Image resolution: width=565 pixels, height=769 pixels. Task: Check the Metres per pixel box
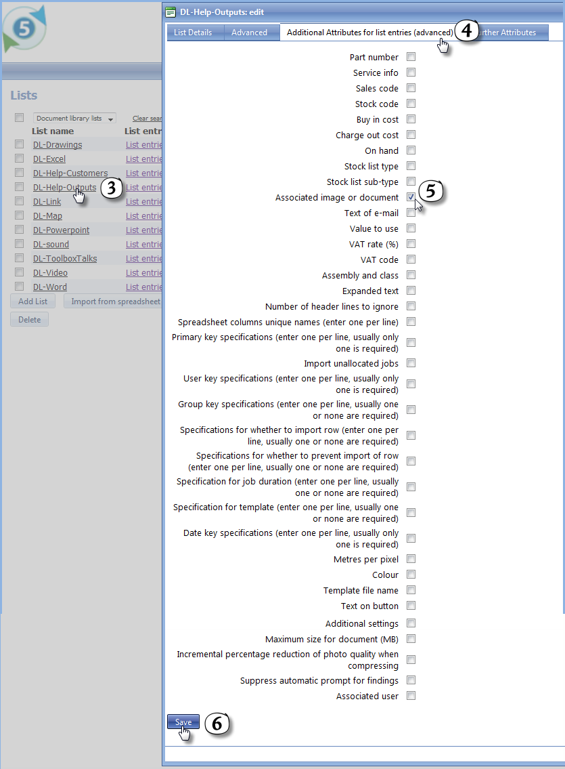(x=411, y=559)
